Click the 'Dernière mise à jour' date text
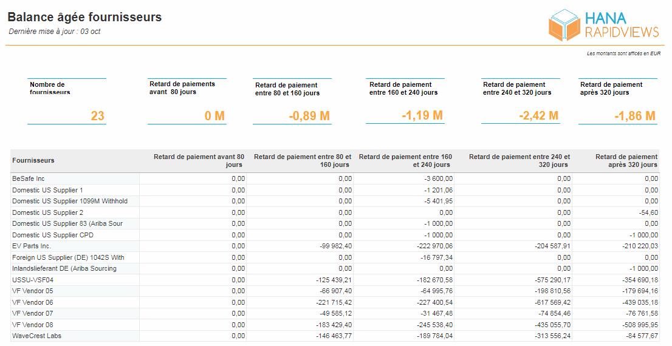The image size is (672, 346). [x=55, y=32]
